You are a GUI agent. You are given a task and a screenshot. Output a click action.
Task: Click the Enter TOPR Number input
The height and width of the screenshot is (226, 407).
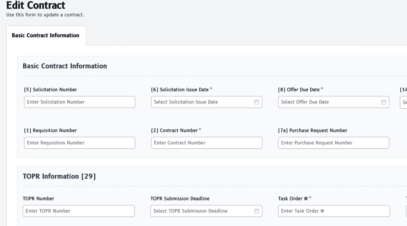(78, 211)
